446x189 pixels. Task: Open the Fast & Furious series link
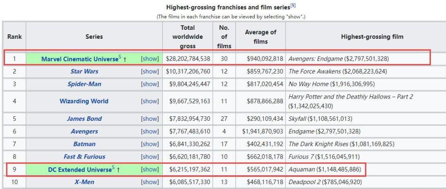84,157
